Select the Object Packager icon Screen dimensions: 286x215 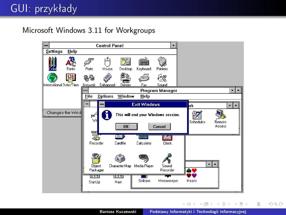[x=96, y=162]
